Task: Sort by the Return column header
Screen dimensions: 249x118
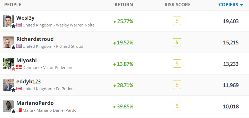Action: point(124,5)
